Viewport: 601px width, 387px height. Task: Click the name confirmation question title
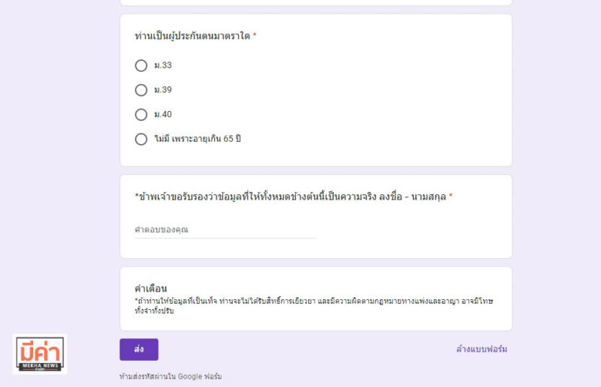click(290, 196)
